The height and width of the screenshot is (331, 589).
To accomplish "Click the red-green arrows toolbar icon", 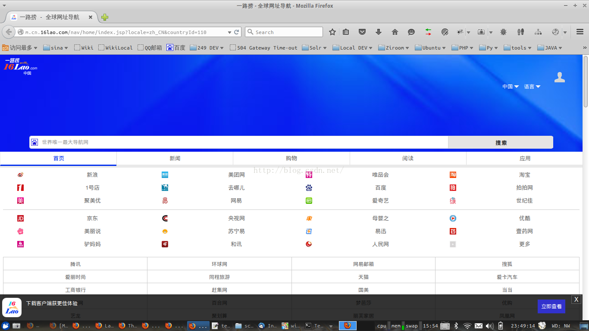I will (x=428, y=32).
